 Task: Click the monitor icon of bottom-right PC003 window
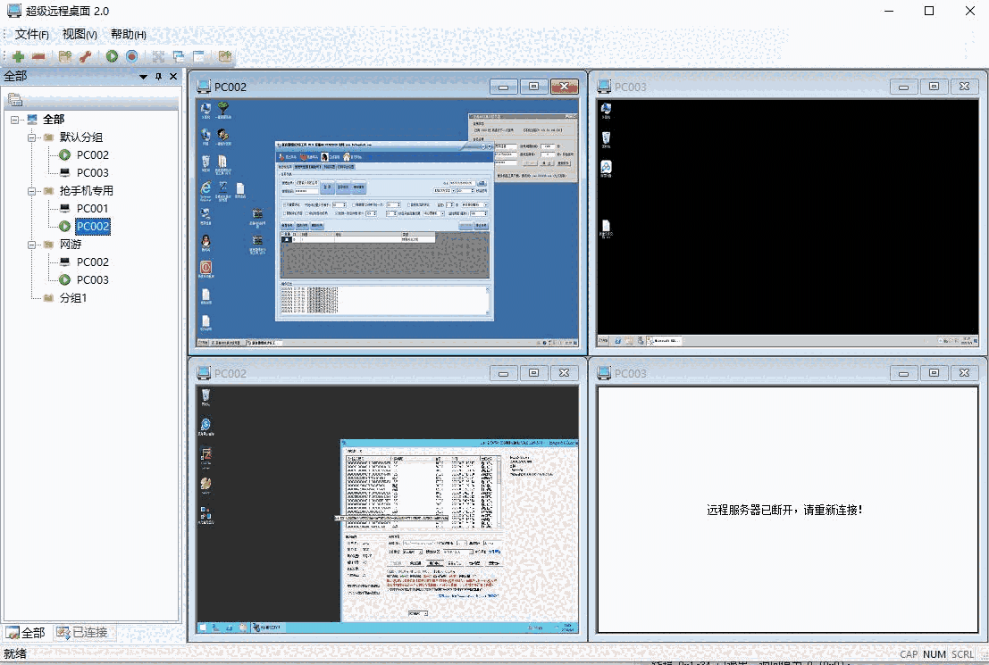pyautogui.click(x=604, y=373)
